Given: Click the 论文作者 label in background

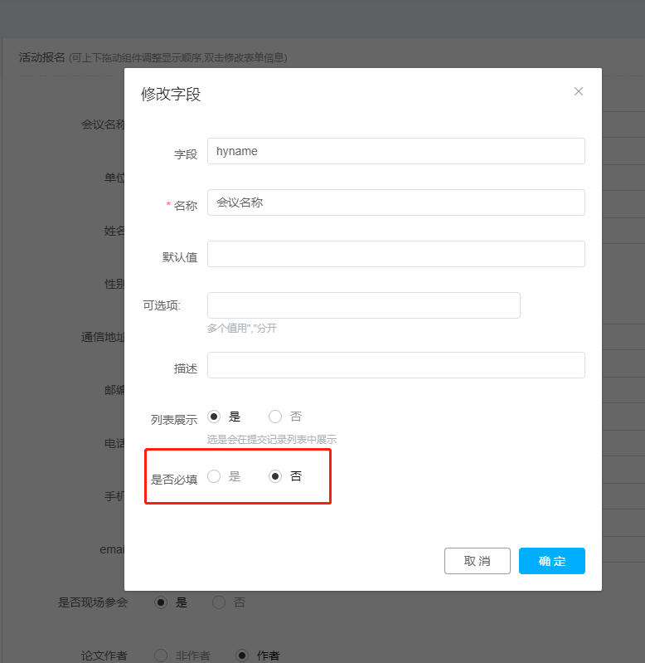Looking at the screenshot, I should [x=104, y=656].
